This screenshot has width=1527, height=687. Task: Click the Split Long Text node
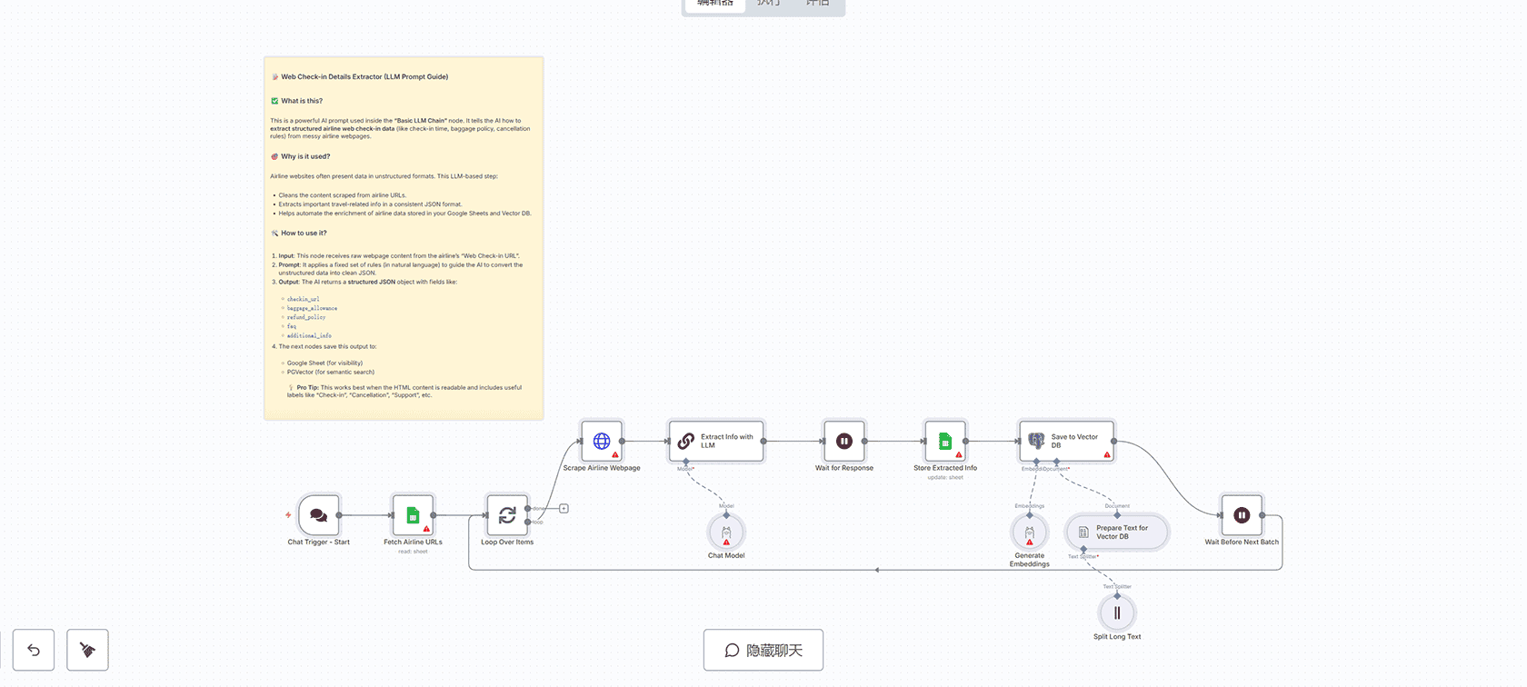point(1117,612)
